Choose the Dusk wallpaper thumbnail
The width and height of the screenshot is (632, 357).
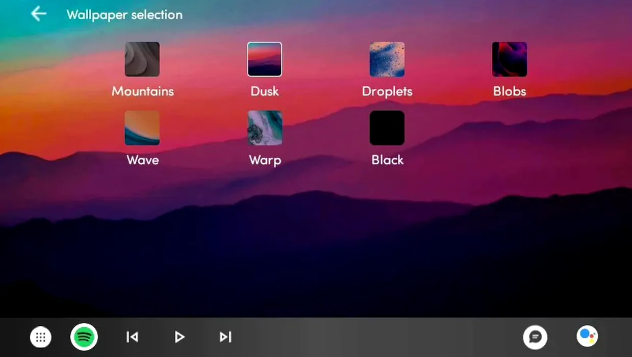click(x=265, y=59)
